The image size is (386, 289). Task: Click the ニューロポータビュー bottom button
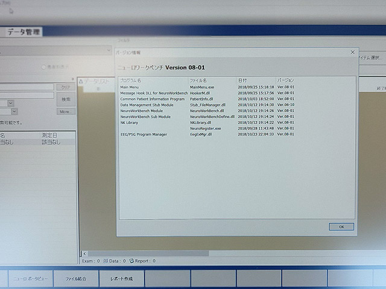31,279
